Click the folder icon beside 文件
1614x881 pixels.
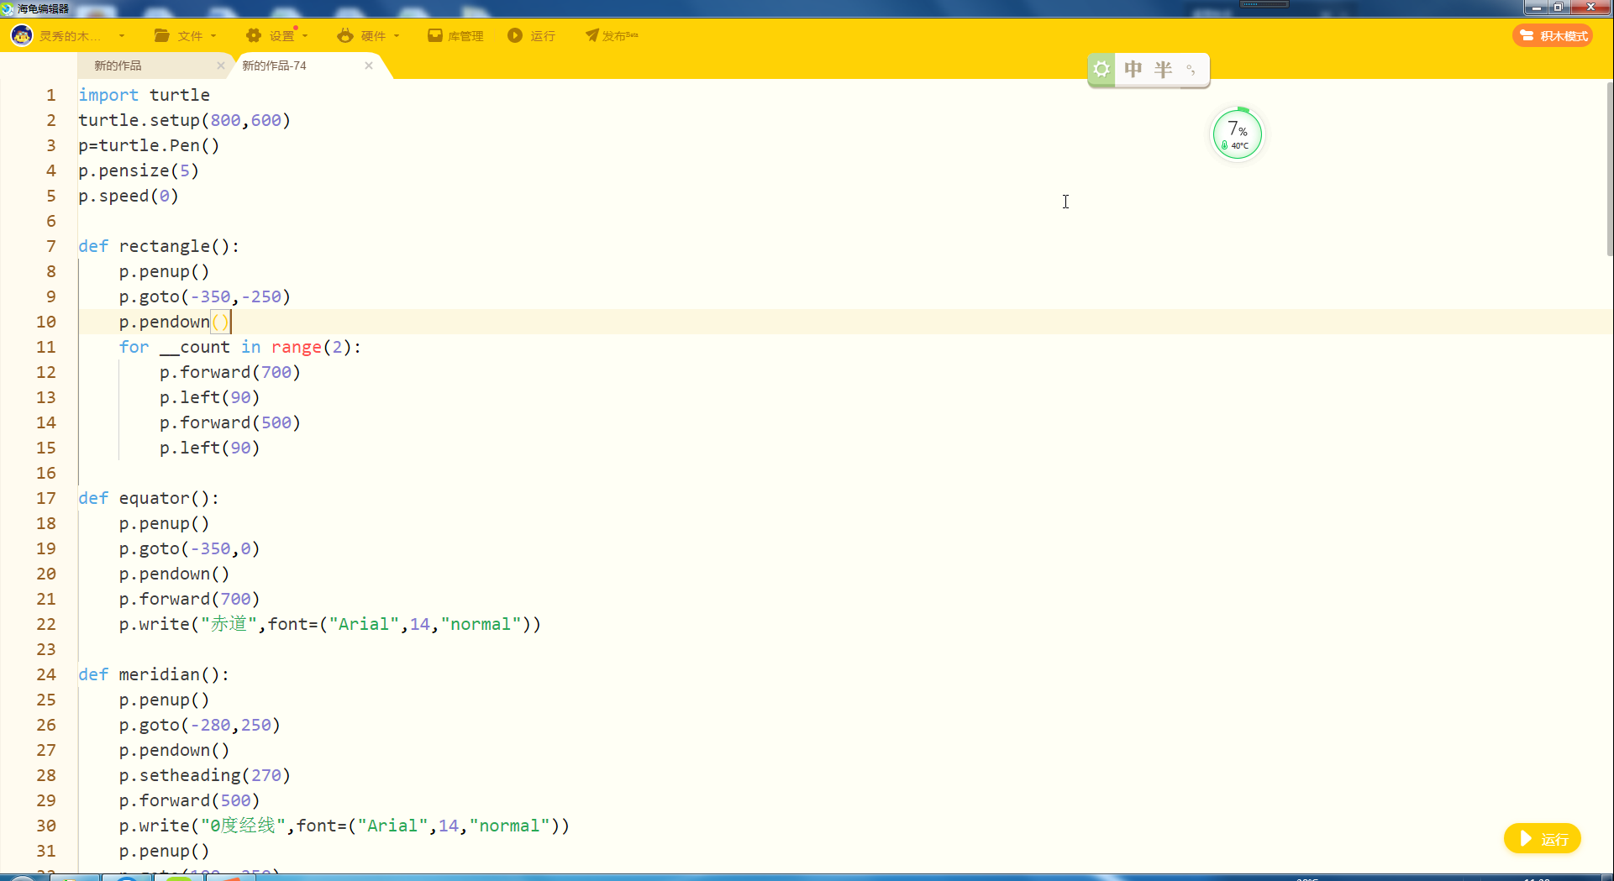click(x=162, y=35)
